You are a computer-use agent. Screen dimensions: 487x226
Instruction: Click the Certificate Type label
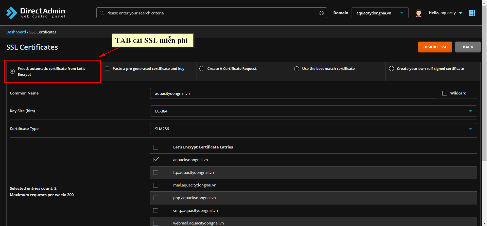click(x=24, y=129)
